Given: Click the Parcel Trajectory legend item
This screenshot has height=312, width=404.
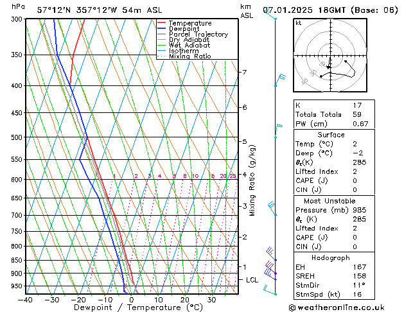Looking at the screenshot, I should [x=198, y=35].
